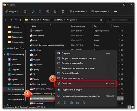Screen dimensions: 137x111
Task: Open recent locations dropdown arrow
Action: [x=16, y=20]
